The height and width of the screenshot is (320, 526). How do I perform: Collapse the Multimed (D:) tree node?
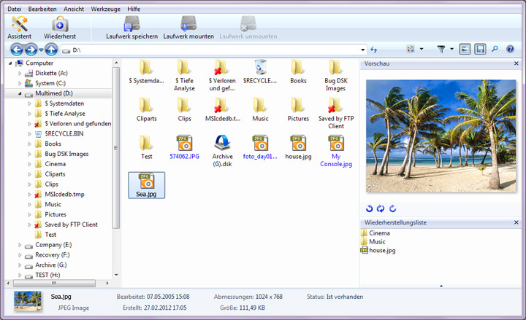20,93
